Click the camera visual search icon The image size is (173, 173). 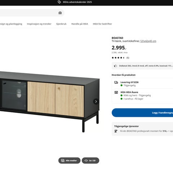[60, 13]
